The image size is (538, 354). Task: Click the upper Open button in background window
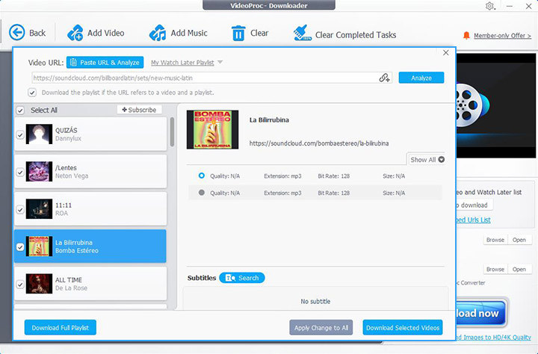(x=519, y=240)
